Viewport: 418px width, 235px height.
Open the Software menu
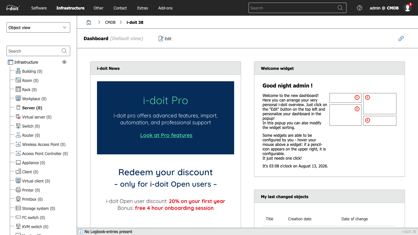(x=39, y=8)
